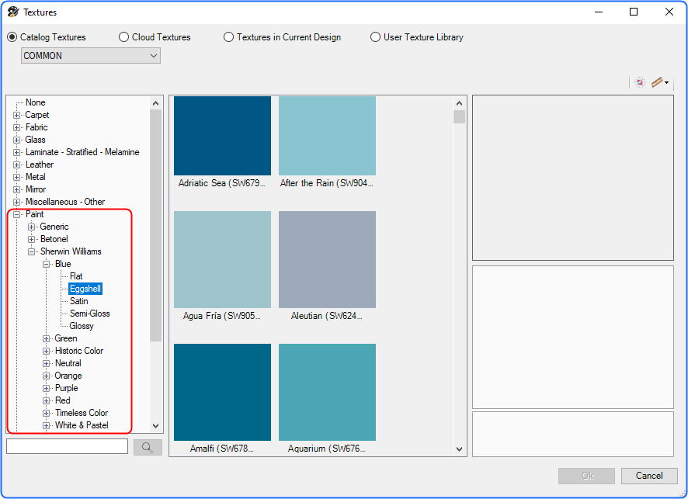This screenshot has width=688, height=499.
Task: Select the Catalog Textures radio button
Action: 12,37
